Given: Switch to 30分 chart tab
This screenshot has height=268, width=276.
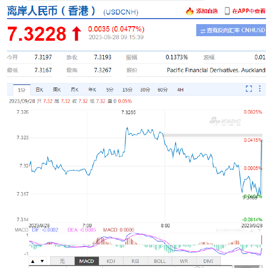Looking at the screenshot, I should 145,90.
